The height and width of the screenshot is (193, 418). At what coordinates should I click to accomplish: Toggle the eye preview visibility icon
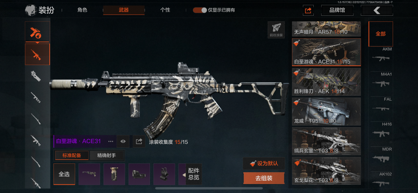pos(123,141)
